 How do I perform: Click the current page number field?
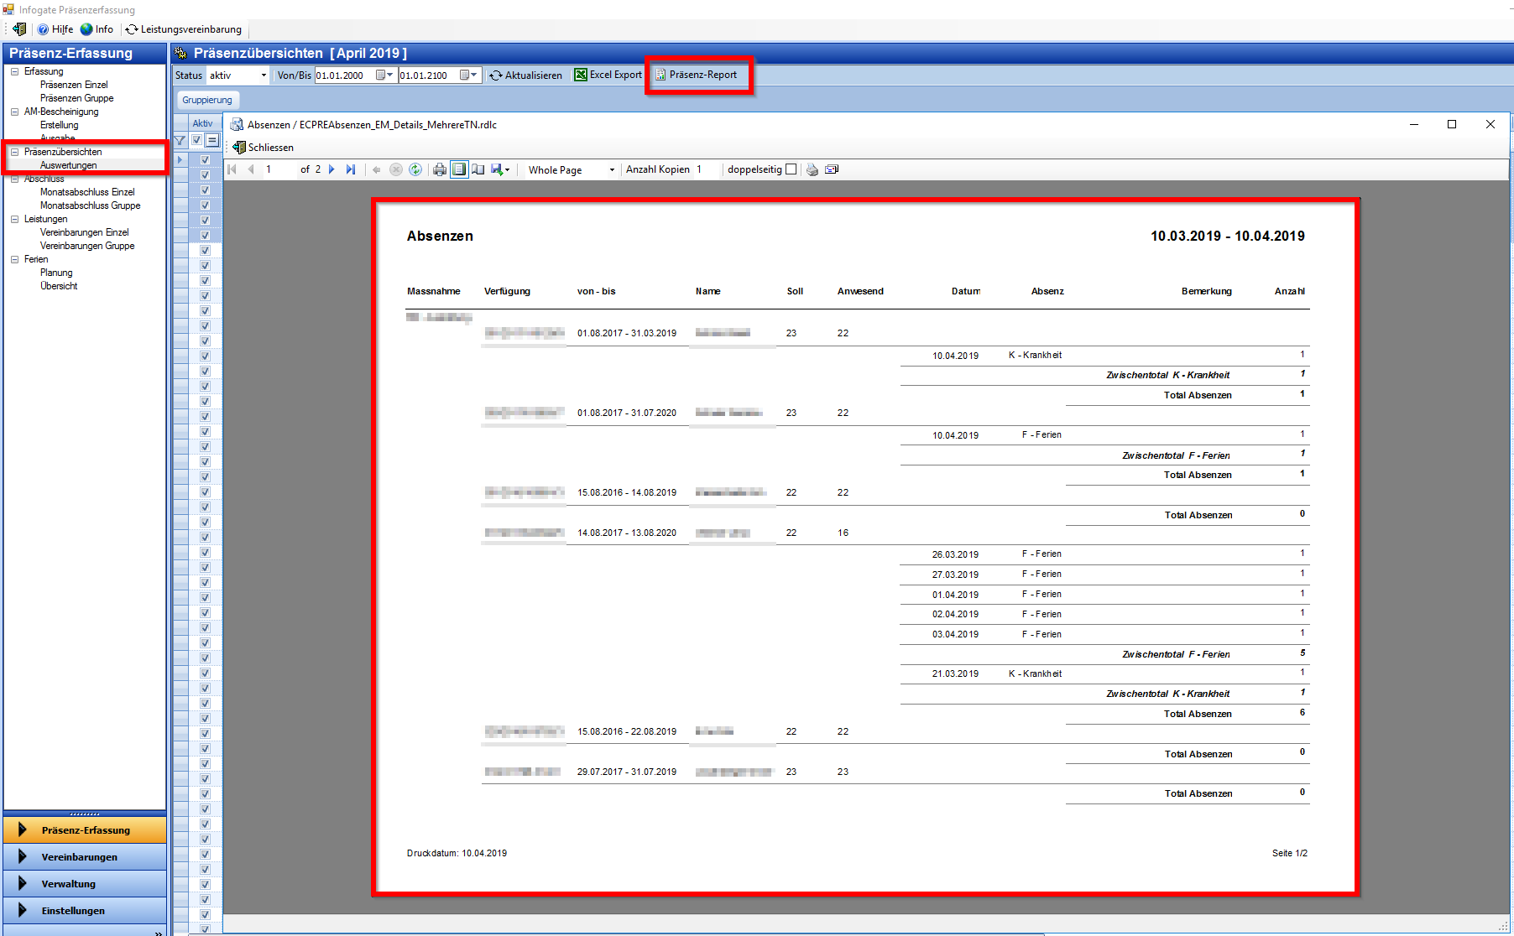coord(278,169)
